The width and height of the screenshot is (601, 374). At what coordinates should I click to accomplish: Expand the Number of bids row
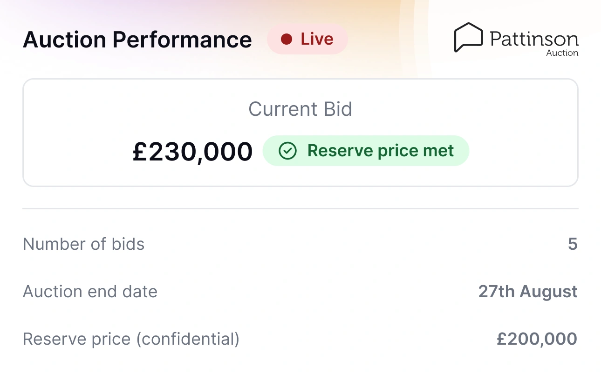point(300,244)
